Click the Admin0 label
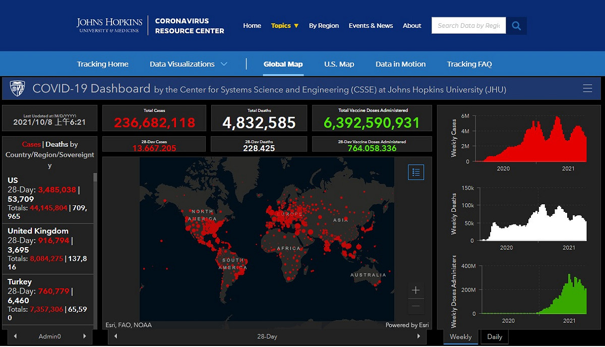605x347 pixels. pos(49,336)
